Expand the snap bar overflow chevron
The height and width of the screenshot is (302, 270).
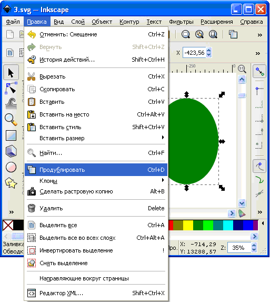pyautogui.click(x=260, y=212)
